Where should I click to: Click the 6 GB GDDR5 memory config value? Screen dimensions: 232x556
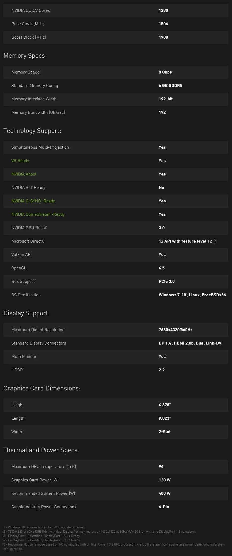[x=170, y=86]
